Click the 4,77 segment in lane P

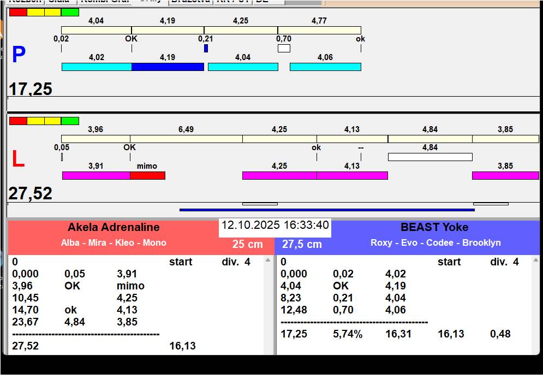319,30
